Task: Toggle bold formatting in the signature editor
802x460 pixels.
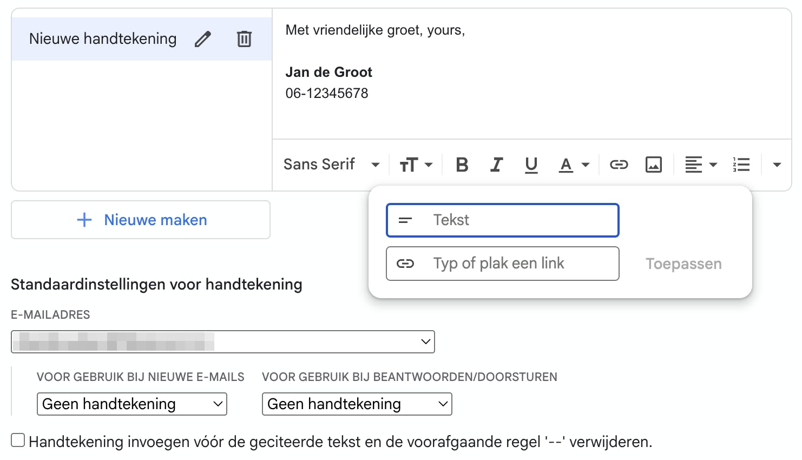Action: [462, 165]
